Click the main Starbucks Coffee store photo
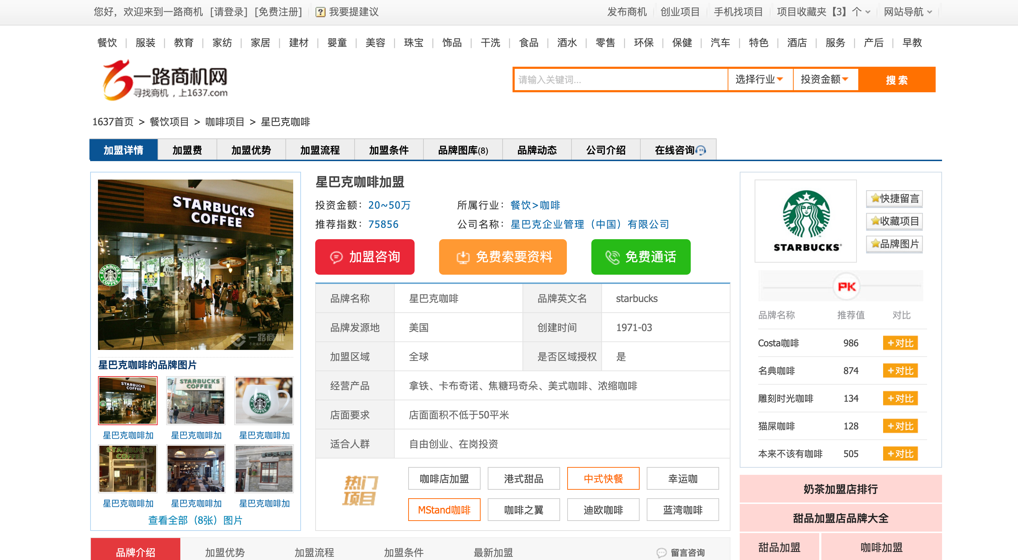Image resolution: width=1018 pixels, height=560 pixels. [x=195, y=265]
